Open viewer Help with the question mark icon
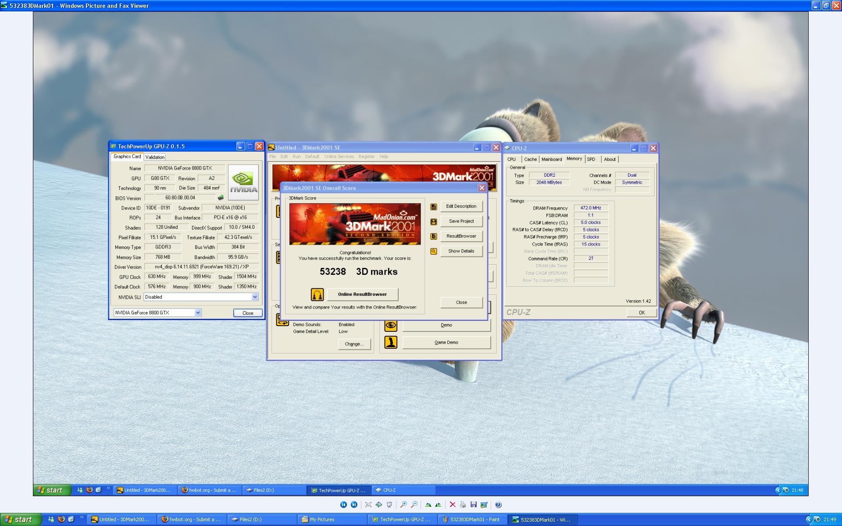The width and height of the screenshot is (842, 526). pyautogui.click(x=498, y=505)
